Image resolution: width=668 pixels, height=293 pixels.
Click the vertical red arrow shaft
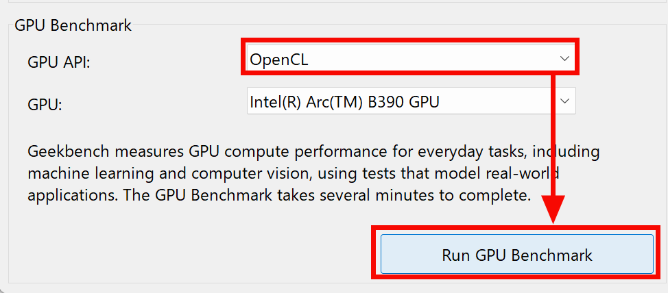coord(553,136)
